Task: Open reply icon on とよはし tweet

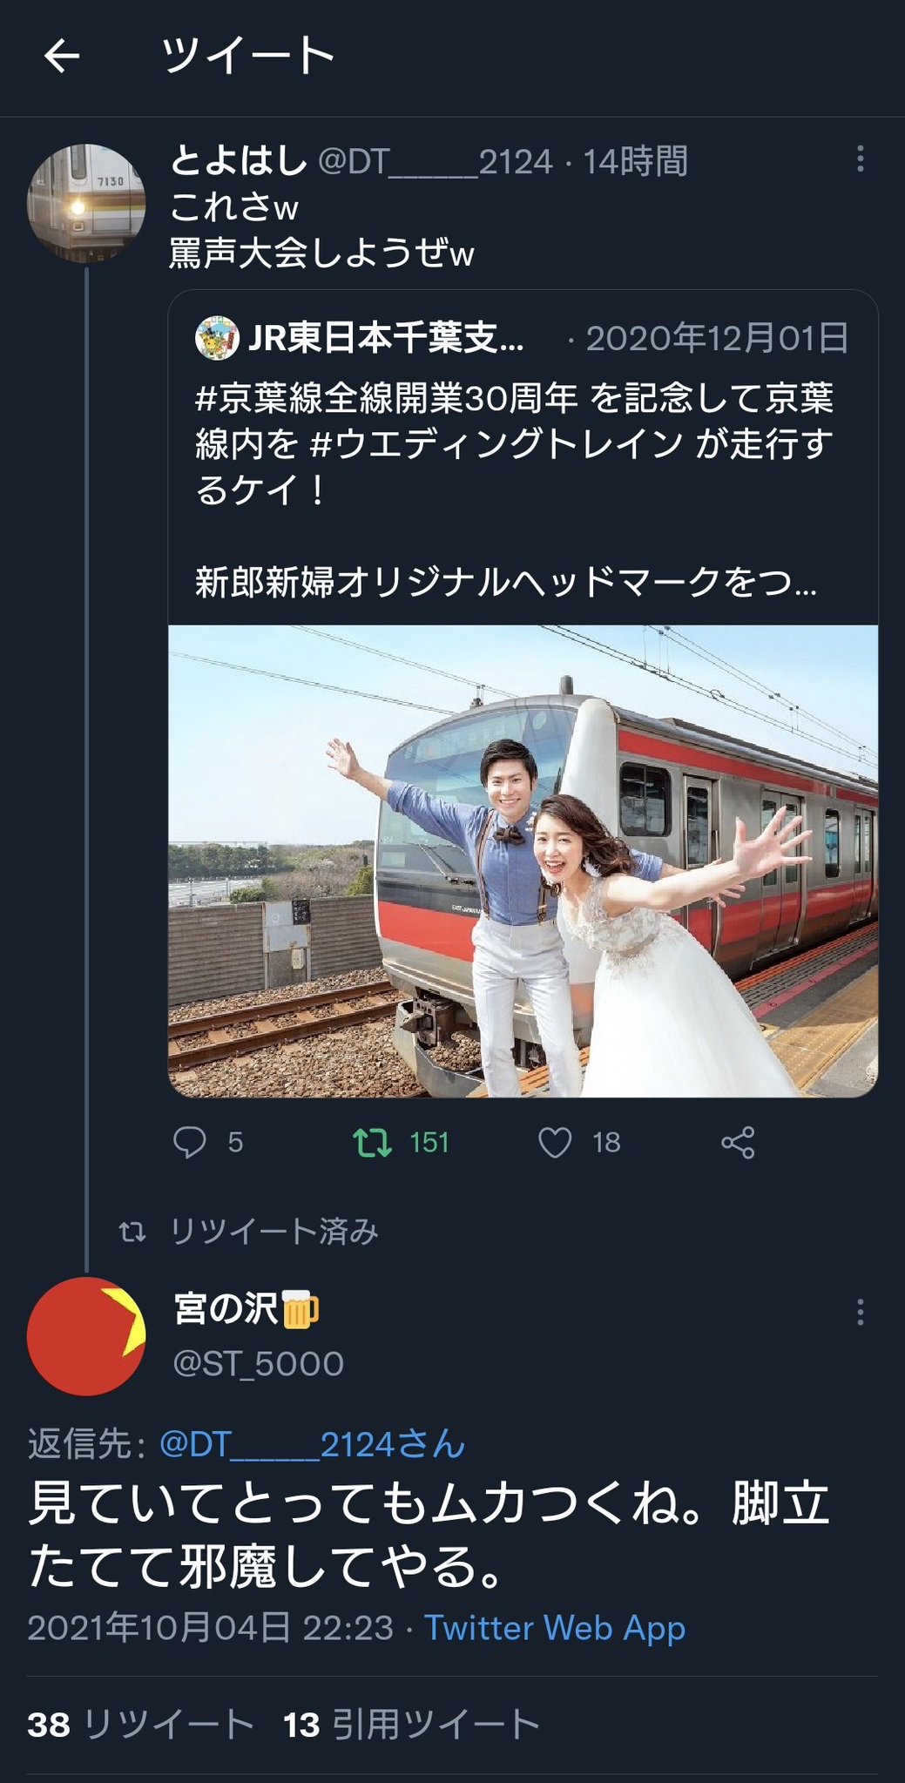Action: tap(190, 1142)
